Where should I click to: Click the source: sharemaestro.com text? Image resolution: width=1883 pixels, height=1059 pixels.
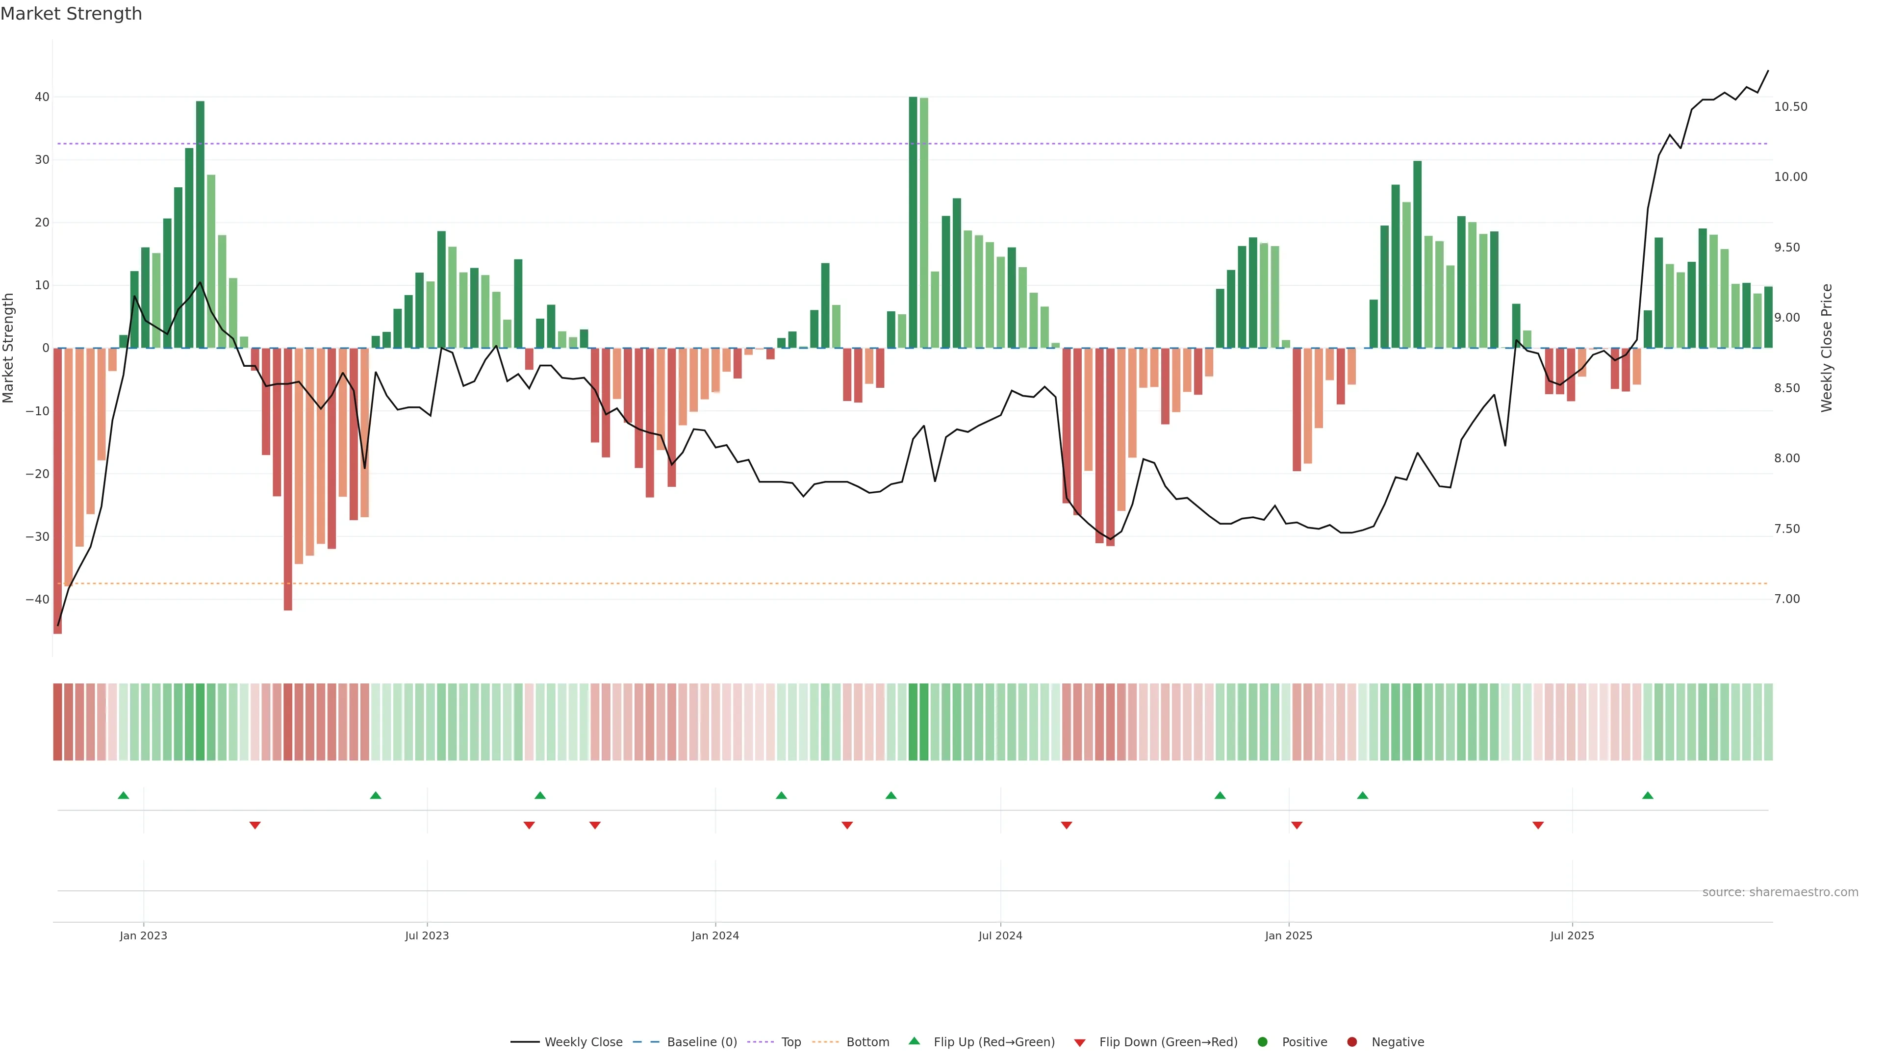(1780, 892)
